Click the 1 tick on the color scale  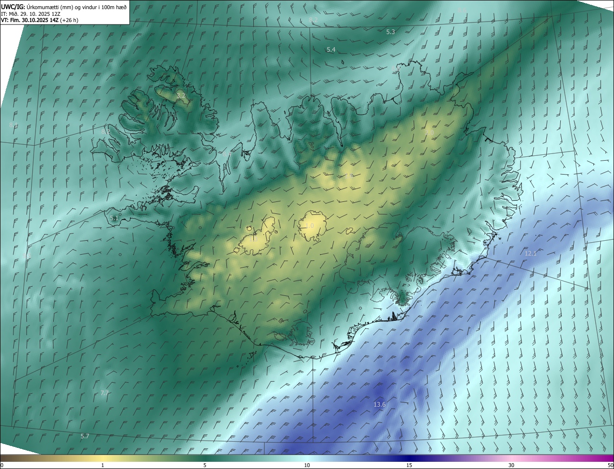[x=103, y=465]
